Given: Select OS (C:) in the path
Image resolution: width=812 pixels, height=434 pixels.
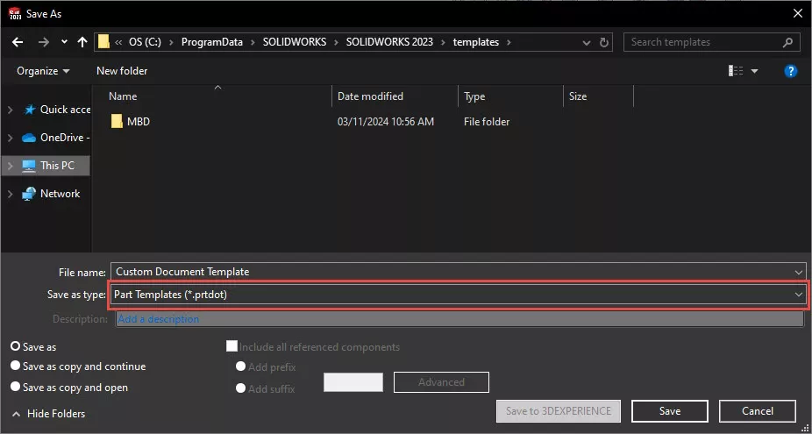Looking at the screenshot, I should click(145, 42).
